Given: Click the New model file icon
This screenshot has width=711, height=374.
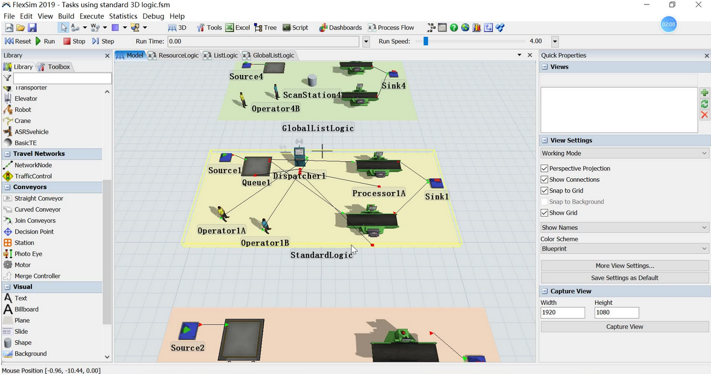Looking at the screenshot, I should click(9, 27).
